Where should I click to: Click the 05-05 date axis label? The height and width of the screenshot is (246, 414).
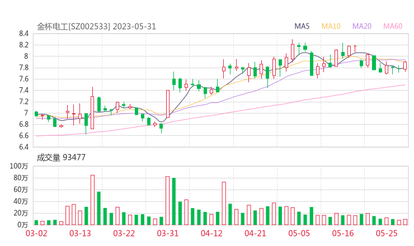coord(299,233)
